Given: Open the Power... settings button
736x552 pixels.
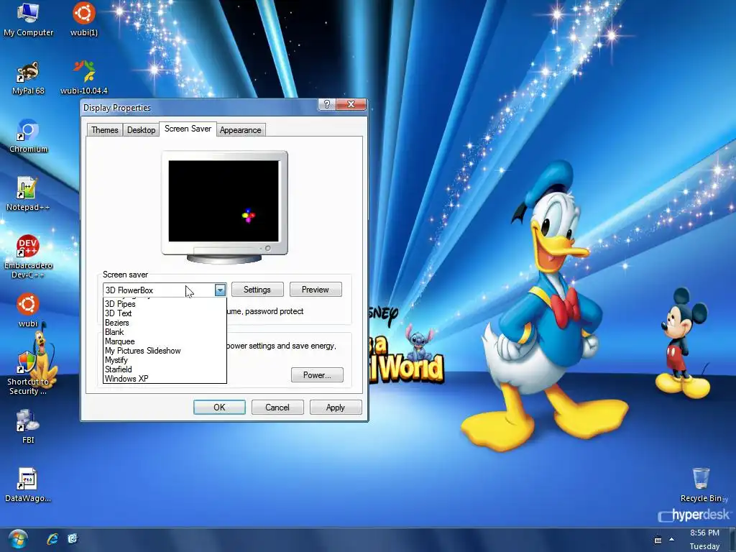Looking at the screenshot, I should [317, 375].
